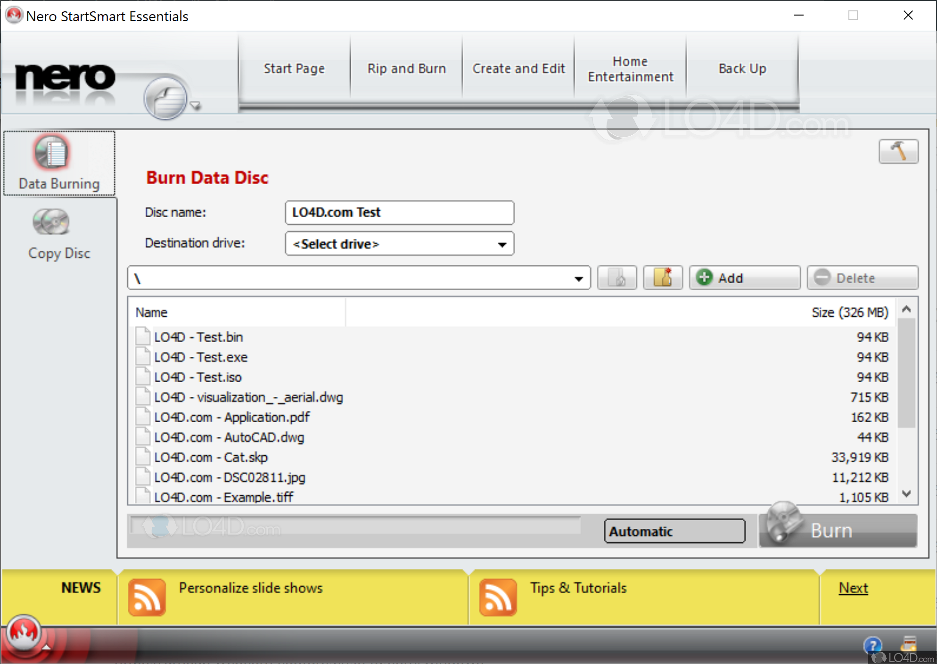Click the file list scroll up arrow

[906, 309]
